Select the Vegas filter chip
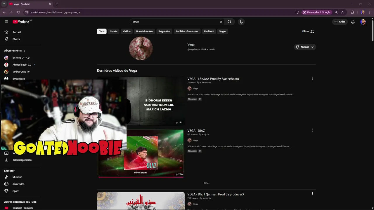 223,32
